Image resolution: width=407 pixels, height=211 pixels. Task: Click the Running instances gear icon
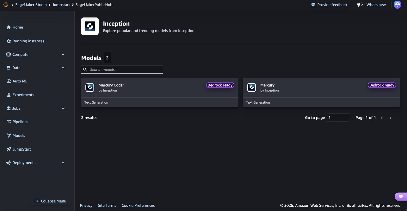point(9,41)
